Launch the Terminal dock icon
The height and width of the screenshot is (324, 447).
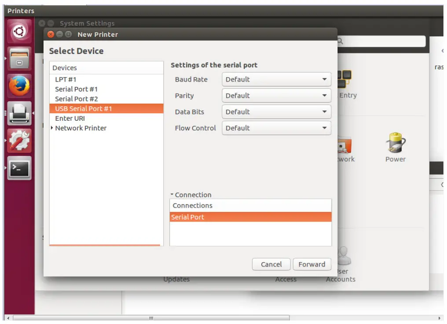pyautogui.click(x=19, y=168)
